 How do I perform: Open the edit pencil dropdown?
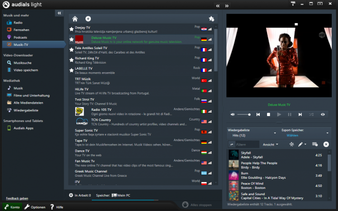coord(302,145)
